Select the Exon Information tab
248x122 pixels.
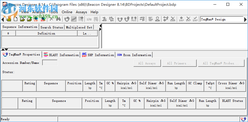(x=134, y=55)
